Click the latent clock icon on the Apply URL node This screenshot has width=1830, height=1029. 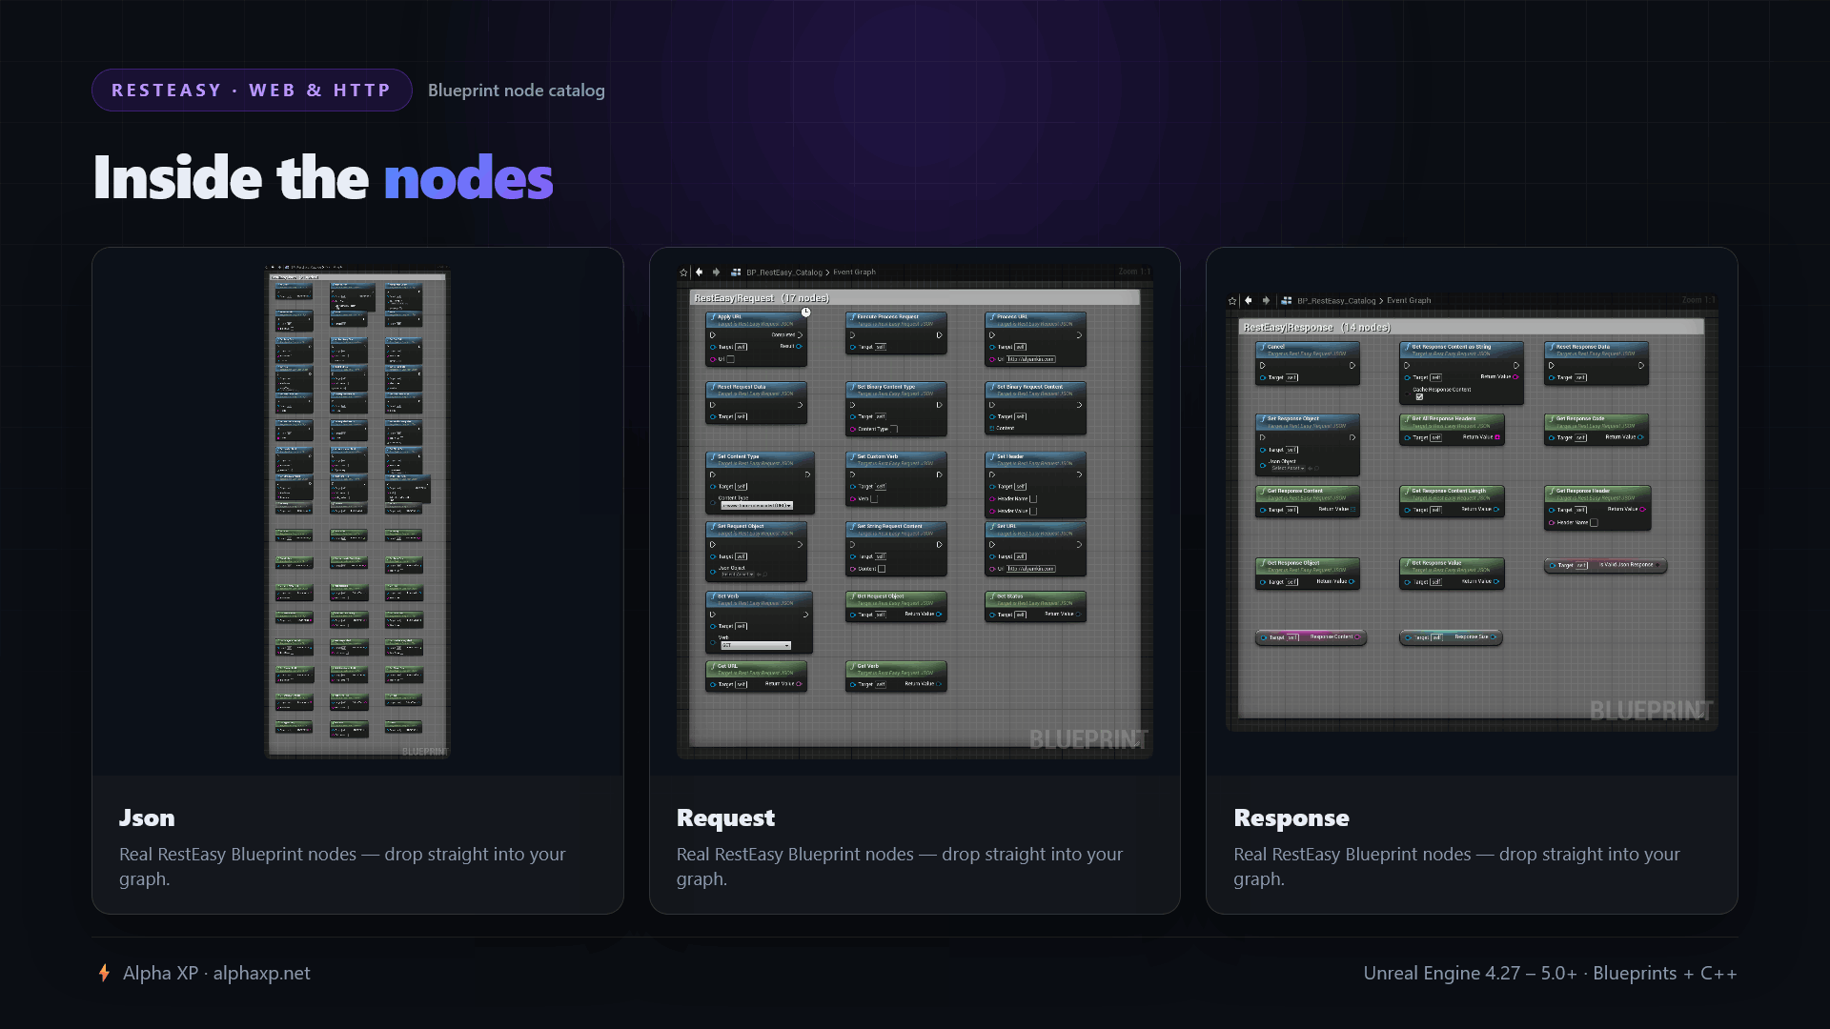click(805, 313)
